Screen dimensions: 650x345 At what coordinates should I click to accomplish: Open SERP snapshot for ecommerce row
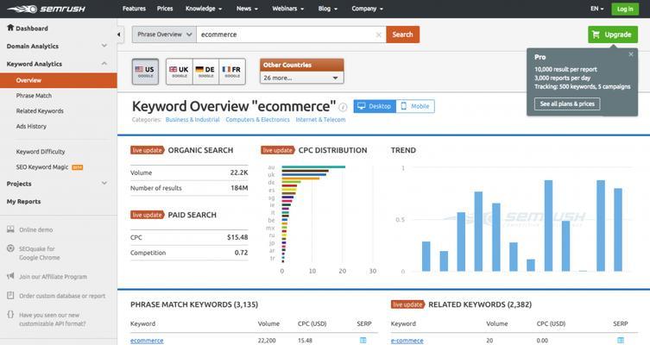(x=363, y=341)
